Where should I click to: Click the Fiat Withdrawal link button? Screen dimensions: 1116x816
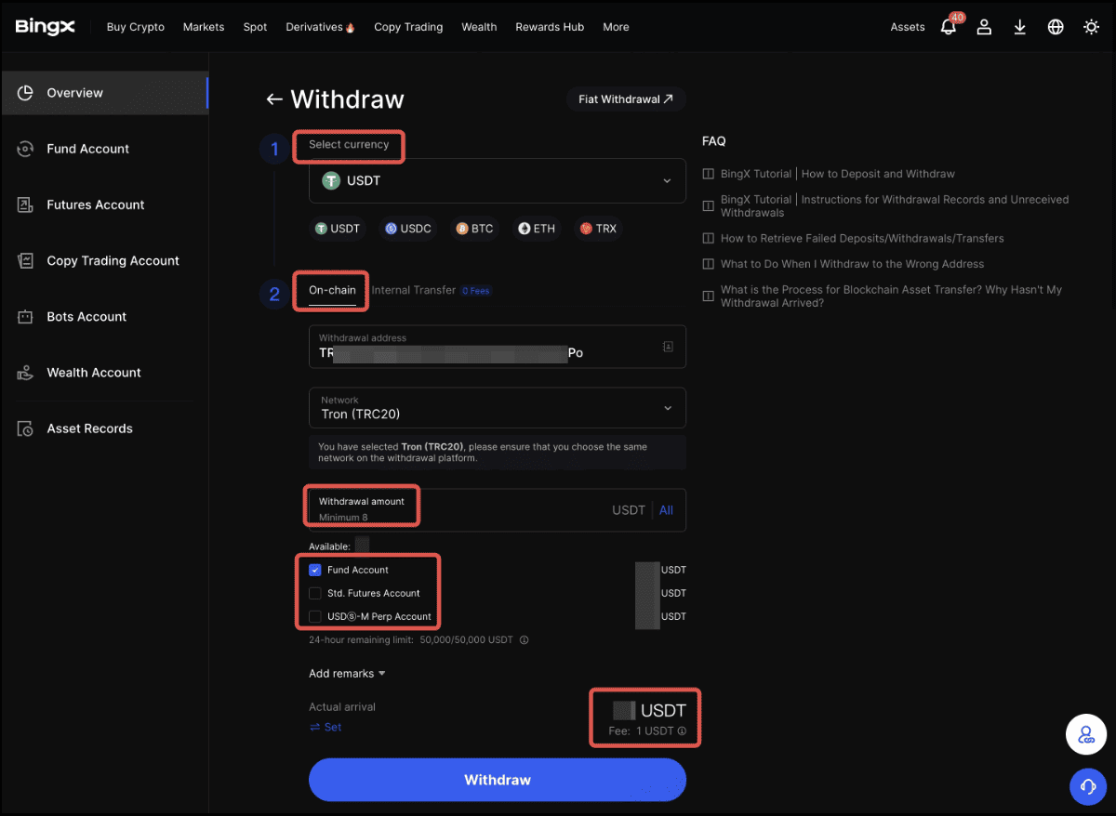625,99
